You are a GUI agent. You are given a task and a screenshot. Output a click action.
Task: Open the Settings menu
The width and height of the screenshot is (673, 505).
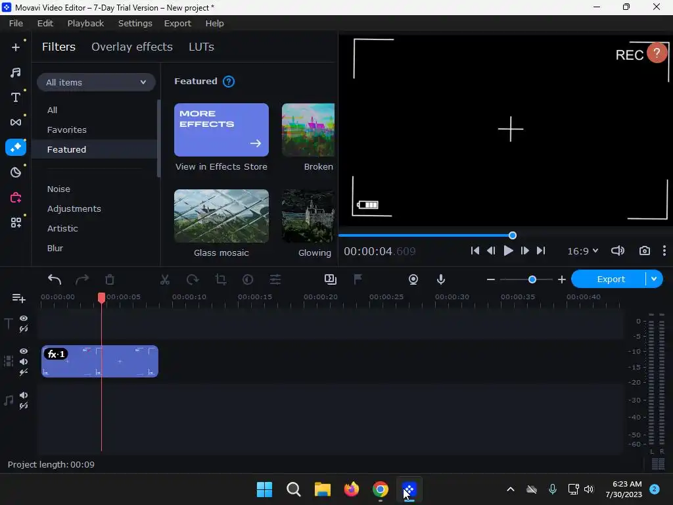point(135,23)
